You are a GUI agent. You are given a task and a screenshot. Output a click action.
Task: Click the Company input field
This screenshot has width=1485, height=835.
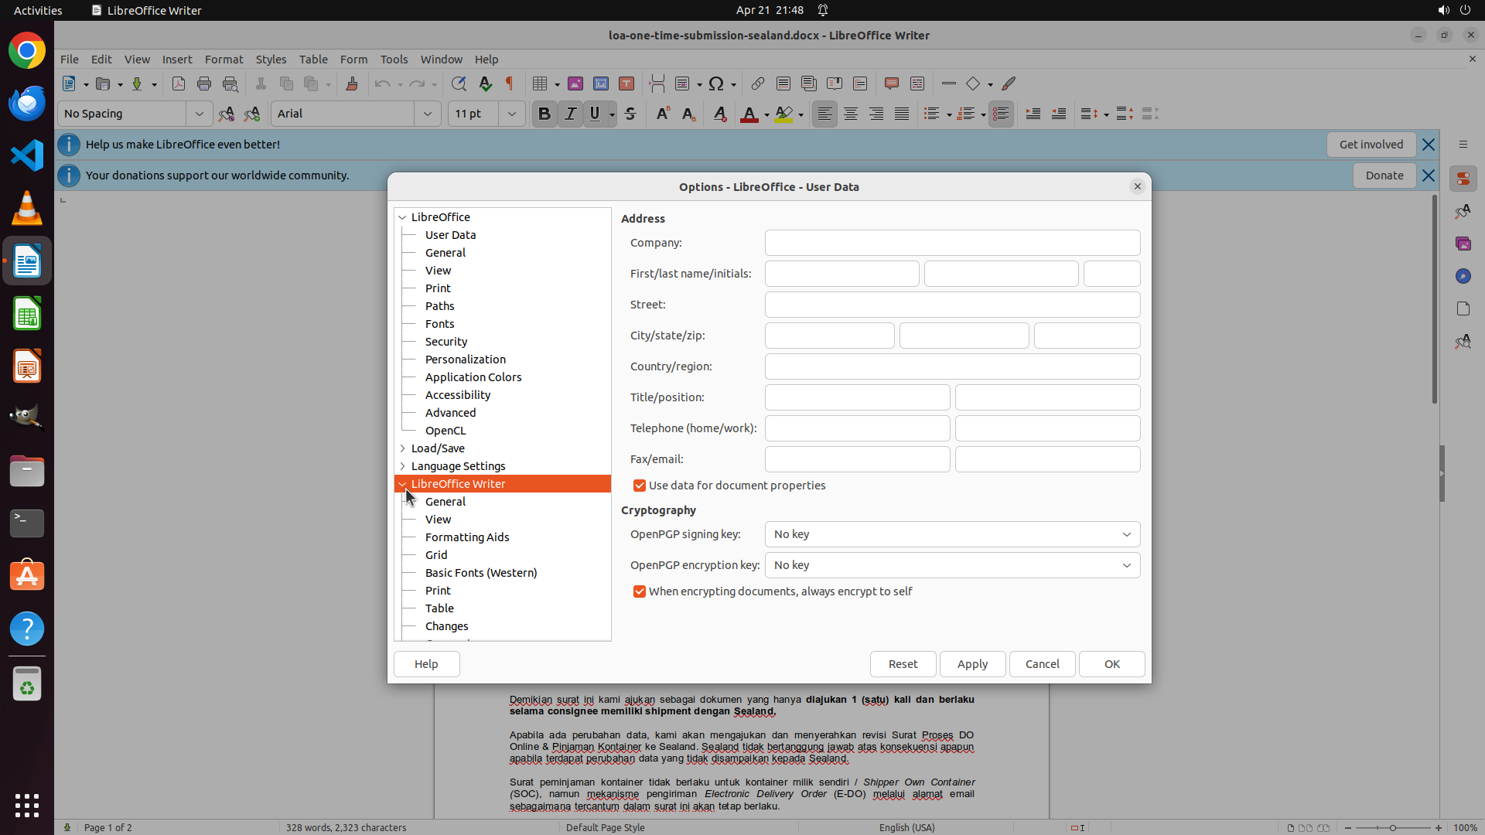(x=952, y=243)
